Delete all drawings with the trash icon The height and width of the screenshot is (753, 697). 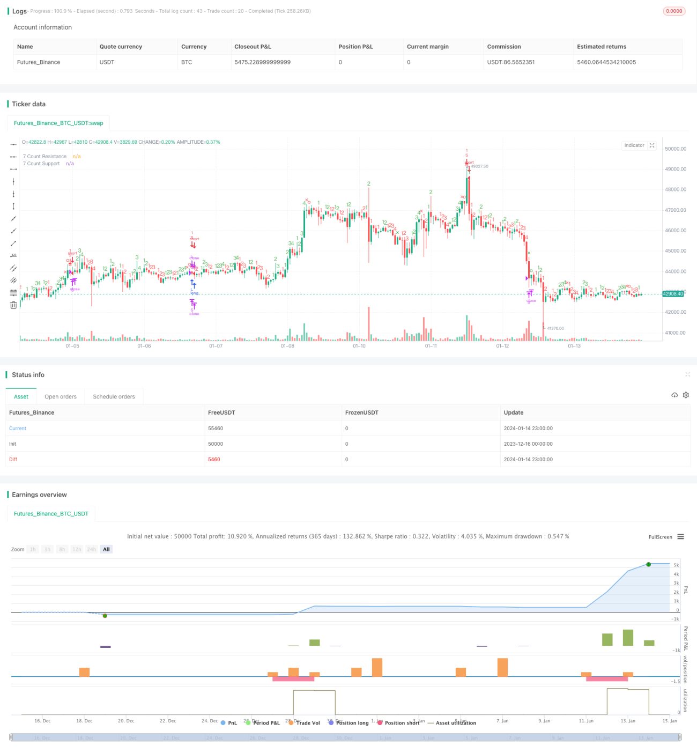13,305
